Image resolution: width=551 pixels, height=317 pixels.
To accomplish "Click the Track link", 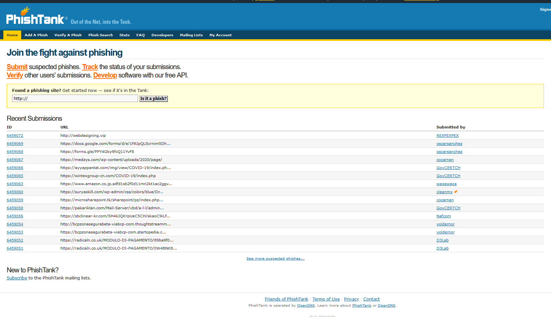I will click(90, 67).
